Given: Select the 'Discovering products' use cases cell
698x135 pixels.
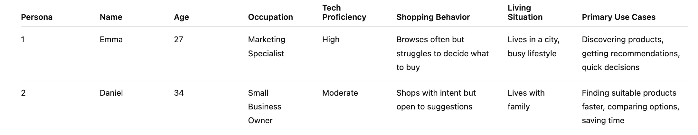Looking at the screenshot, I should 630,53.
